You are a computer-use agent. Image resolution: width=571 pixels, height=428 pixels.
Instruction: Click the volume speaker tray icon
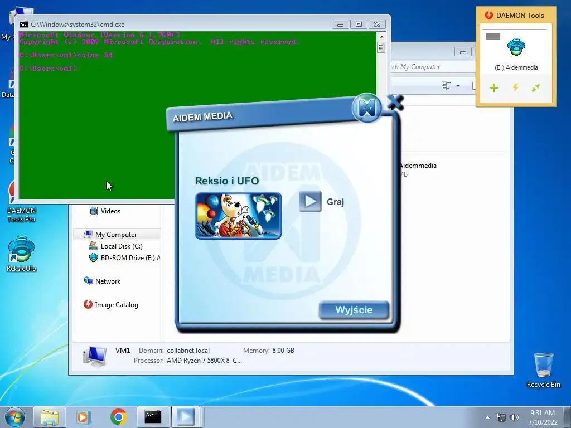(515, 417)
